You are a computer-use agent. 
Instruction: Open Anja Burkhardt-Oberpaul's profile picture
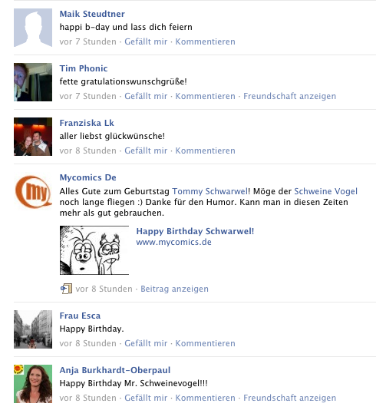click(x=33, y=384)
